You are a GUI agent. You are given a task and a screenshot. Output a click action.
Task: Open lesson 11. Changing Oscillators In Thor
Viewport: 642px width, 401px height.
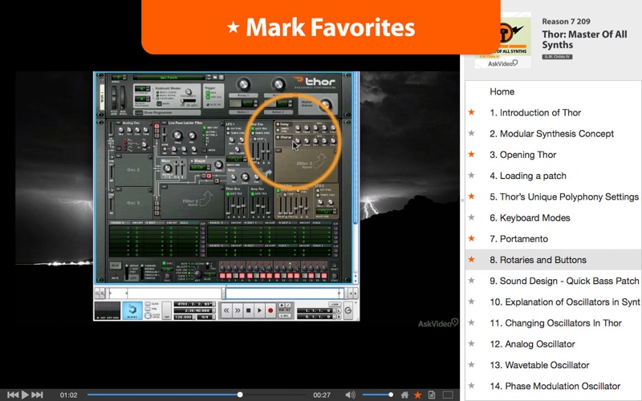coord(555,323)
